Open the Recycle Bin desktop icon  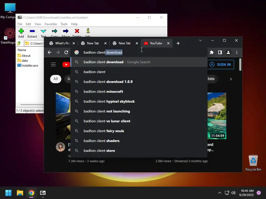coord(253,163)
